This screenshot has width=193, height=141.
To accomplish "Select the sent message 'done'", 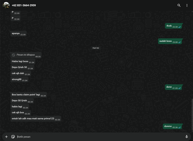I will tap(174, 87).
